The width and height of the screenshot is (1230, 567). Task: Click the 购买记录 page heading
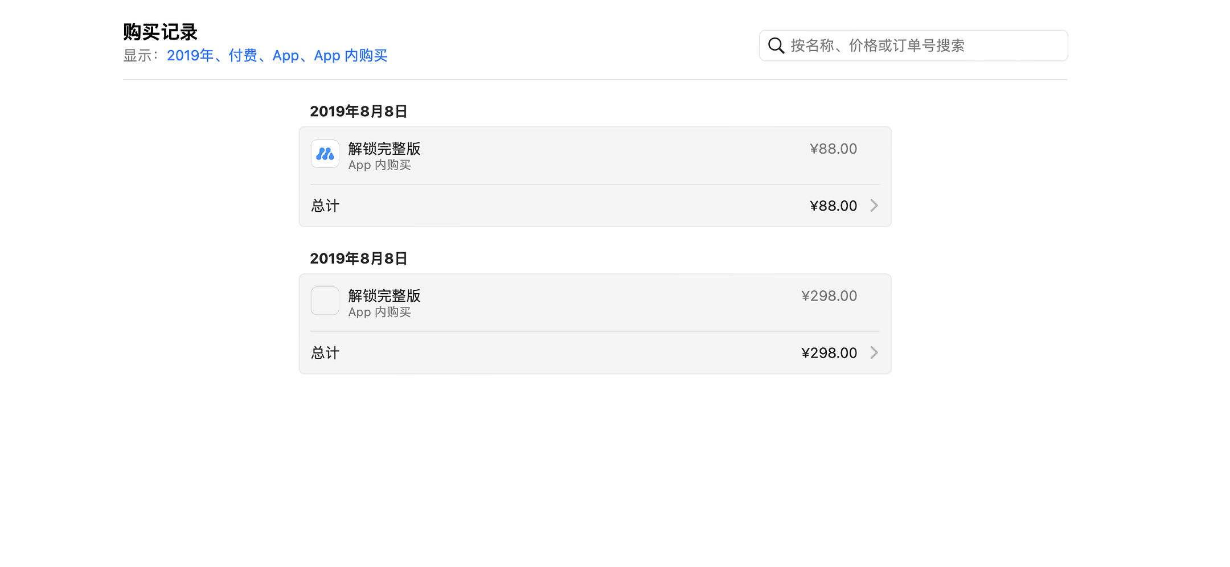(160, 32)
